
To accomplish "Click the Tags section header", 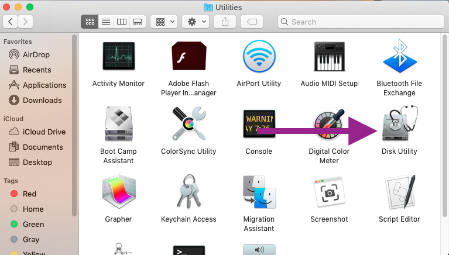I will pos(11,181).
